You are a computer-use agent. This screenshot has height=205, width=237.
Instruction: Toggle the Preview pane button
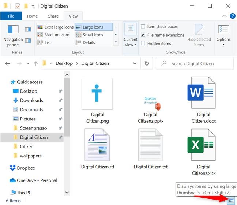coord(28,29)
